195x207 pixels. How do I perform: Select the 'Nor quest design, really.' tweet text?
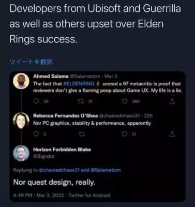pos(54,182)
